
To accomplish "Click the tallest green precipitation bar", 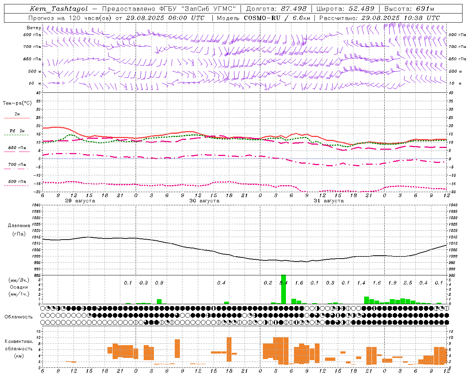I will tap(283, 289).
